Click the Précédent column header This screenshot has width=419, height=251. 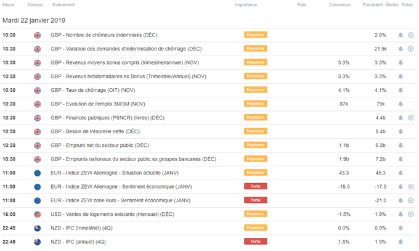373,5
